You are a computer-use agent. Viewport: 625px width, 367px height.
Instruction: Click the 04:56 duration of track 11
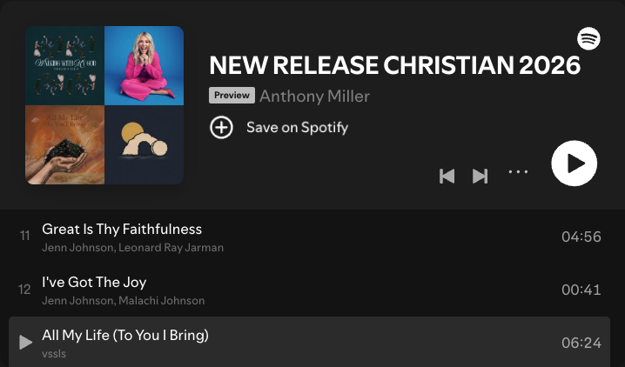pyautogui.click(x=581, y=237)
